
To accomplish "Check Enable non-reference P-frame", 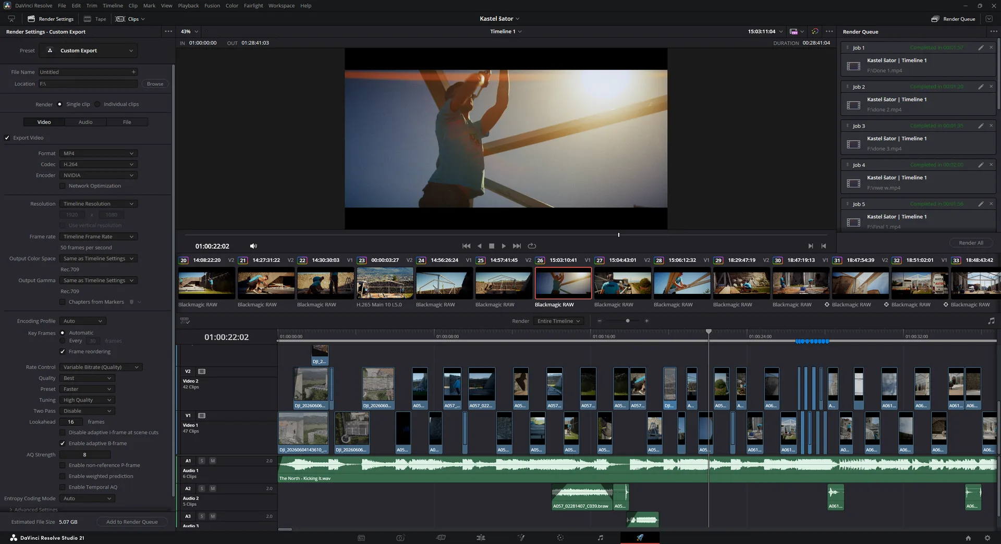I will [63, 465].
